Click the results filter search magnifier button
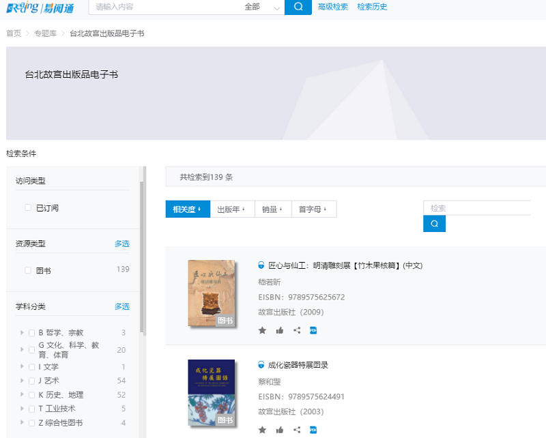 (x=434, y=224)
